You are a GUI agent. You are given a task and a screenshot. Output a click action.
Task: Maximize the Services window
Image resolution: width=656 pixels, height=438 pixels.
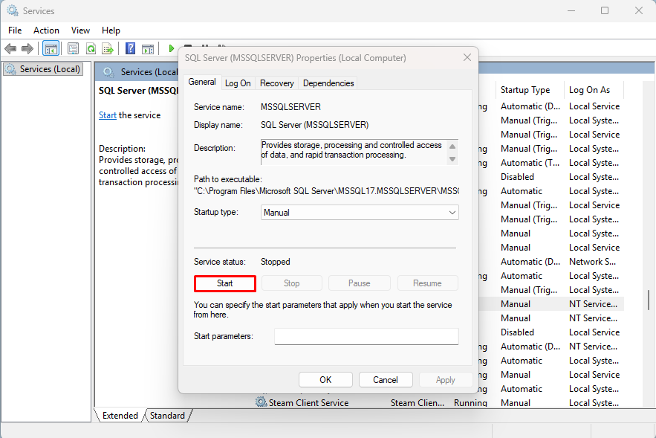click(x=605, y=10)
